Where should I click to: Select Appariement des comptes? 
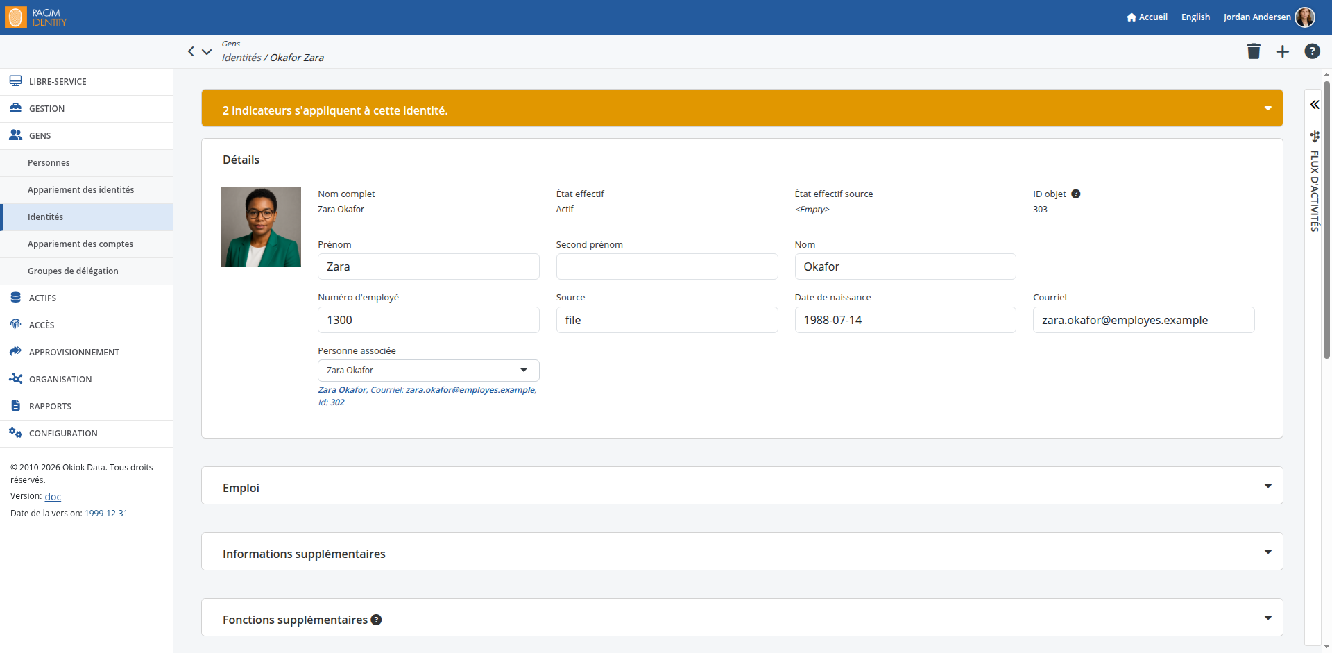[86, 244]
